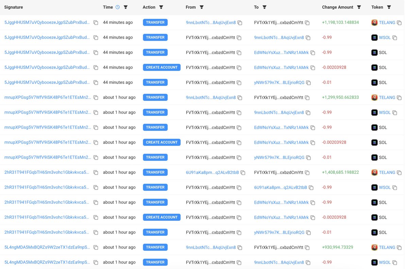Open 5JggHHUSM7 signature in the TELANG row
Screen dimensions: 408x269
point(47,22)
